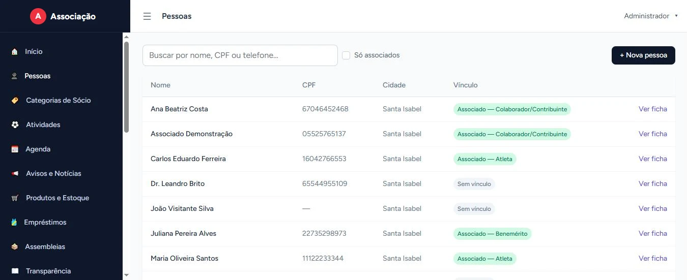
Task: Select the name Maria Oliveira Santos
Action: point(184,259)
